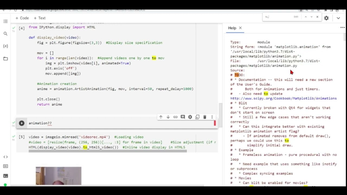Open the code snippets sidebar icon
347x195 pixels.
(x=5, y=157)
